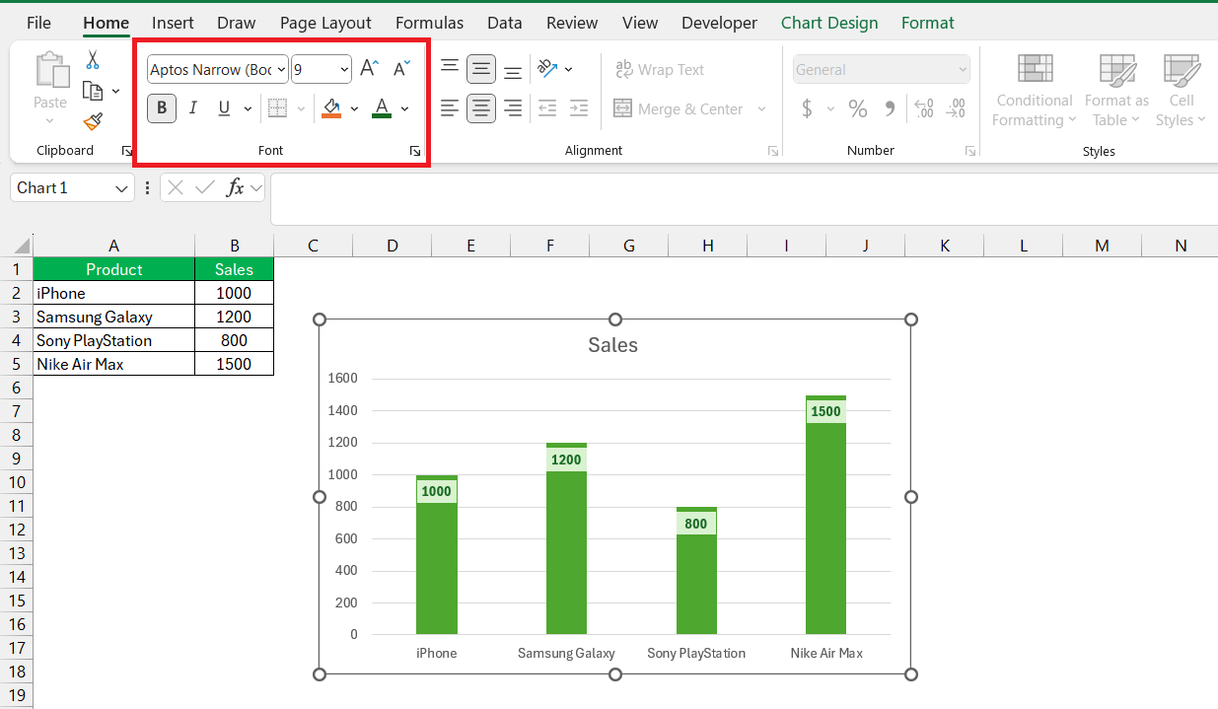1218x709 pixels.
Task: Click the Paste clipboard icon
Action: 50,71
